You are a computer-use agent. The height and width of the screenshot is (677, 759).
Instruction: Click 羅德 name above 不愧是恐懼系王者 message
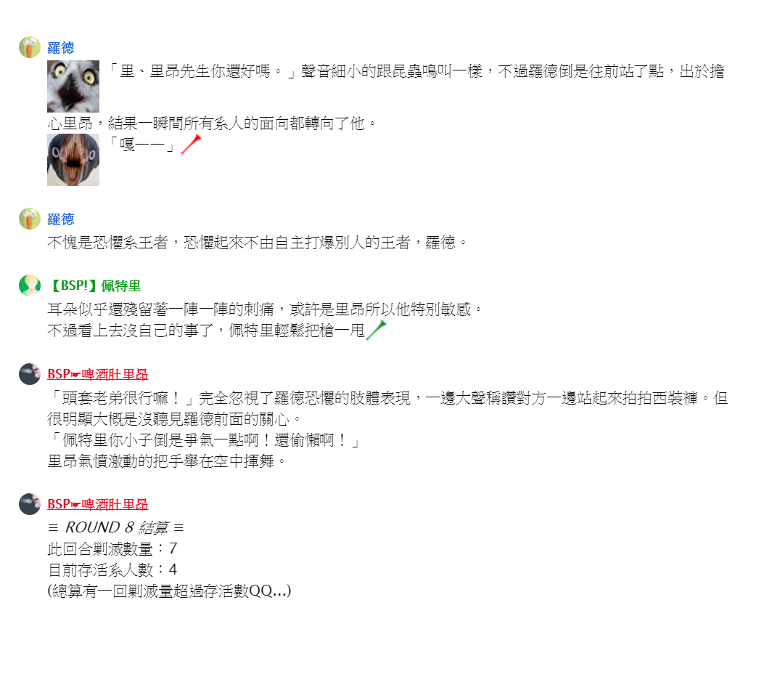click(x=61, y=219)
